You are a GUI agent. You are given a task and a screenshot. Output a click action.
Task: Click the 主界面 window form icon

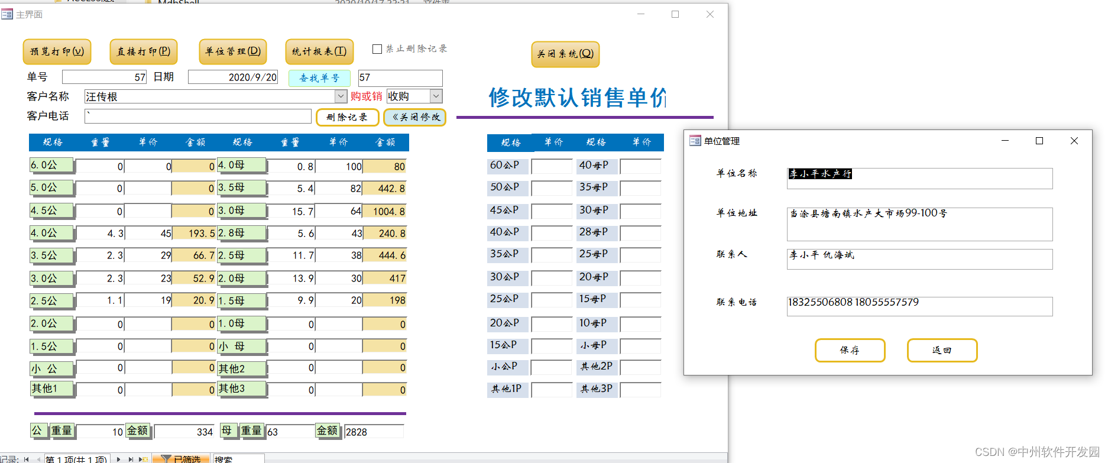pos(7,14)
